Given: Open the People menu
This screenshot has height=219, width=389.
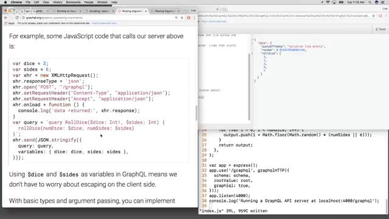Looking at the screenshot, I should [89, 2].
